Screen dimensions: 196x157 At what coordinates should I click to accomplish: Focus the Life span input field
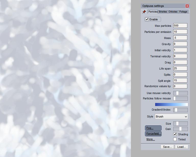click(180, 68)
